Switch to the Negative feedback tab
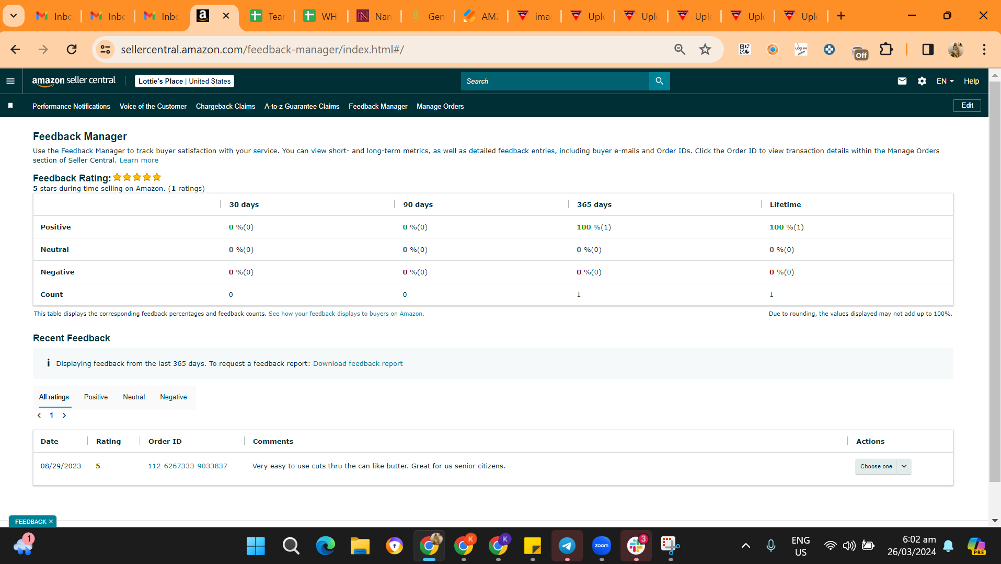Screen dimensions: 1001x564 click(x=174, y=397)
